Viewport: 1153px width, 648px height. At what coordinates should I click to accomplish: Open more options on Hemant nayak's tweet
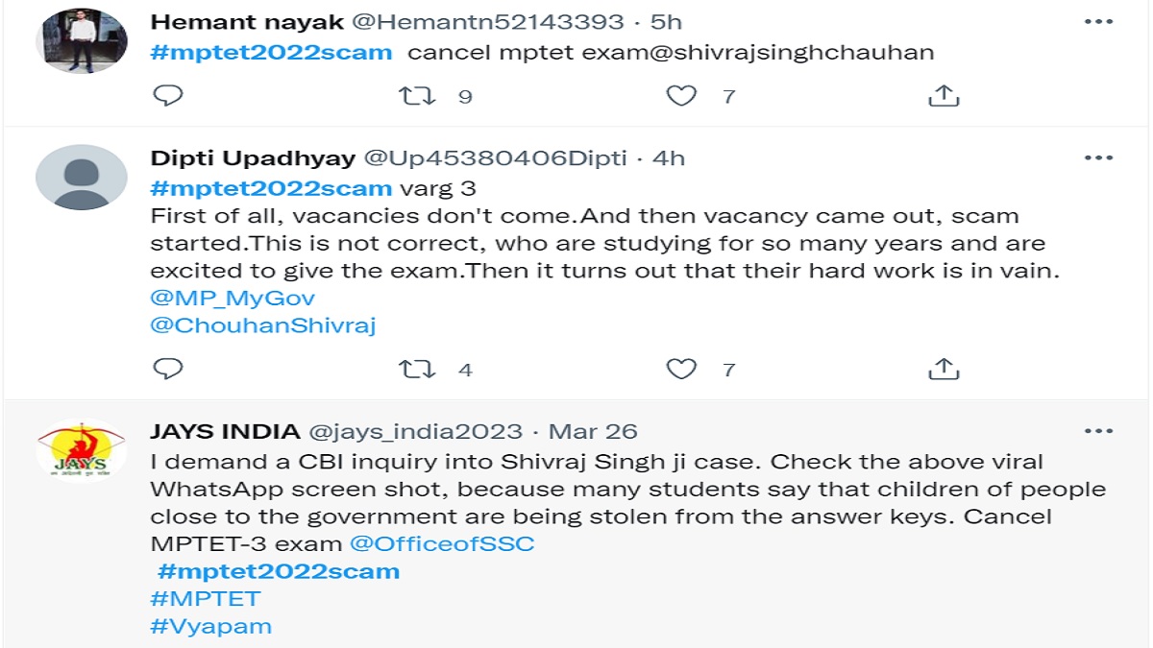click(x=1098, y=21)
